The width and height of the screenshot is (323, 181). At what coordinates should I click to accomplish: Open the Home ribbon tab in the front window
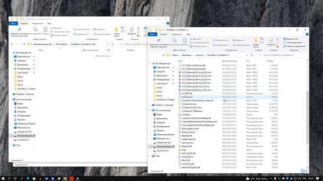point(163,34)
